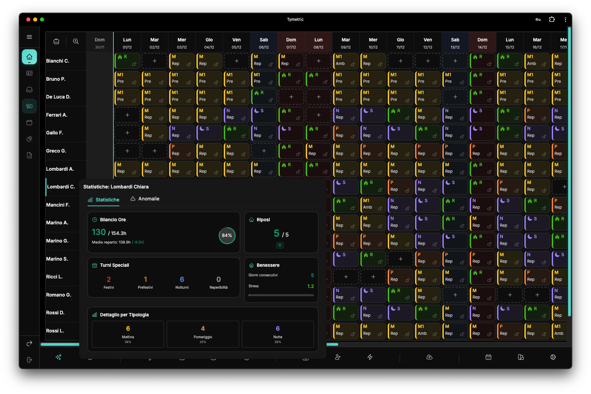Add shift for Bianchi C. on 02/12
The image size is (591, 394).
154,61
